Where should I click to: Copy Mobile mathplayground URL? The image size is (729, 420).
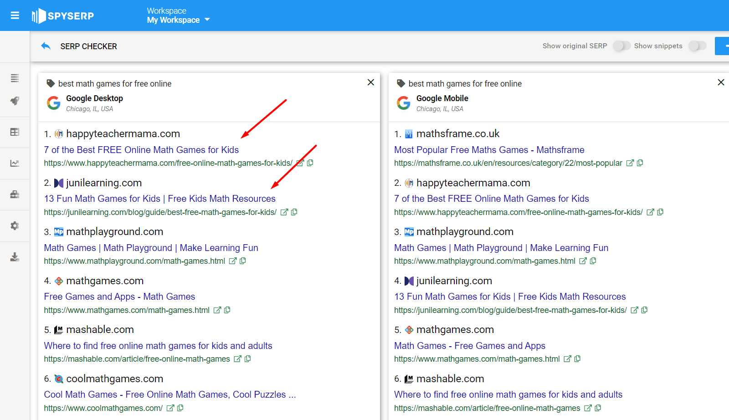[x=593, y=261]
